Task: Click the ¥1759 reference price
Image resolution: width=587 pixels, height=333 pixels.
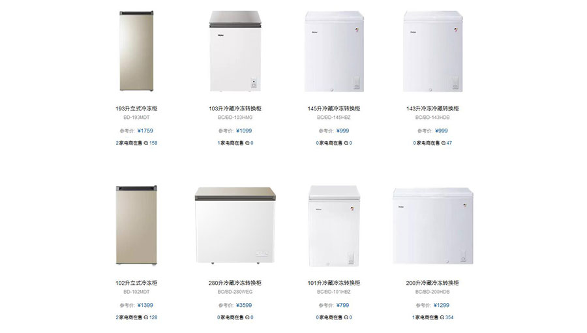Action: [x=145, y=131]
